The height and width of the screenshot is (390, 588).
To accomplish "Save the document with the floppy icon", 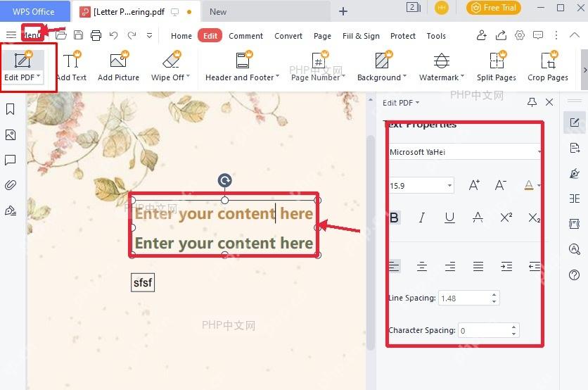I will pyautogui.click(x=78, y=35).
